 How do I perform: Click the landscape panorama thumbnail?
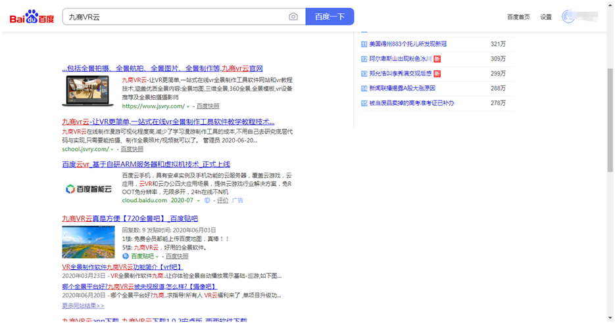click(88, 242)
